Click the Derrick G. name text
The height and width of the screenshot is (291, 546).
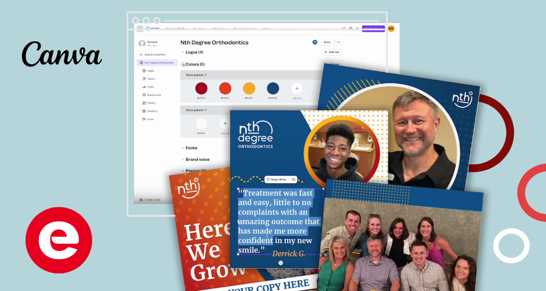coord(289,254)
